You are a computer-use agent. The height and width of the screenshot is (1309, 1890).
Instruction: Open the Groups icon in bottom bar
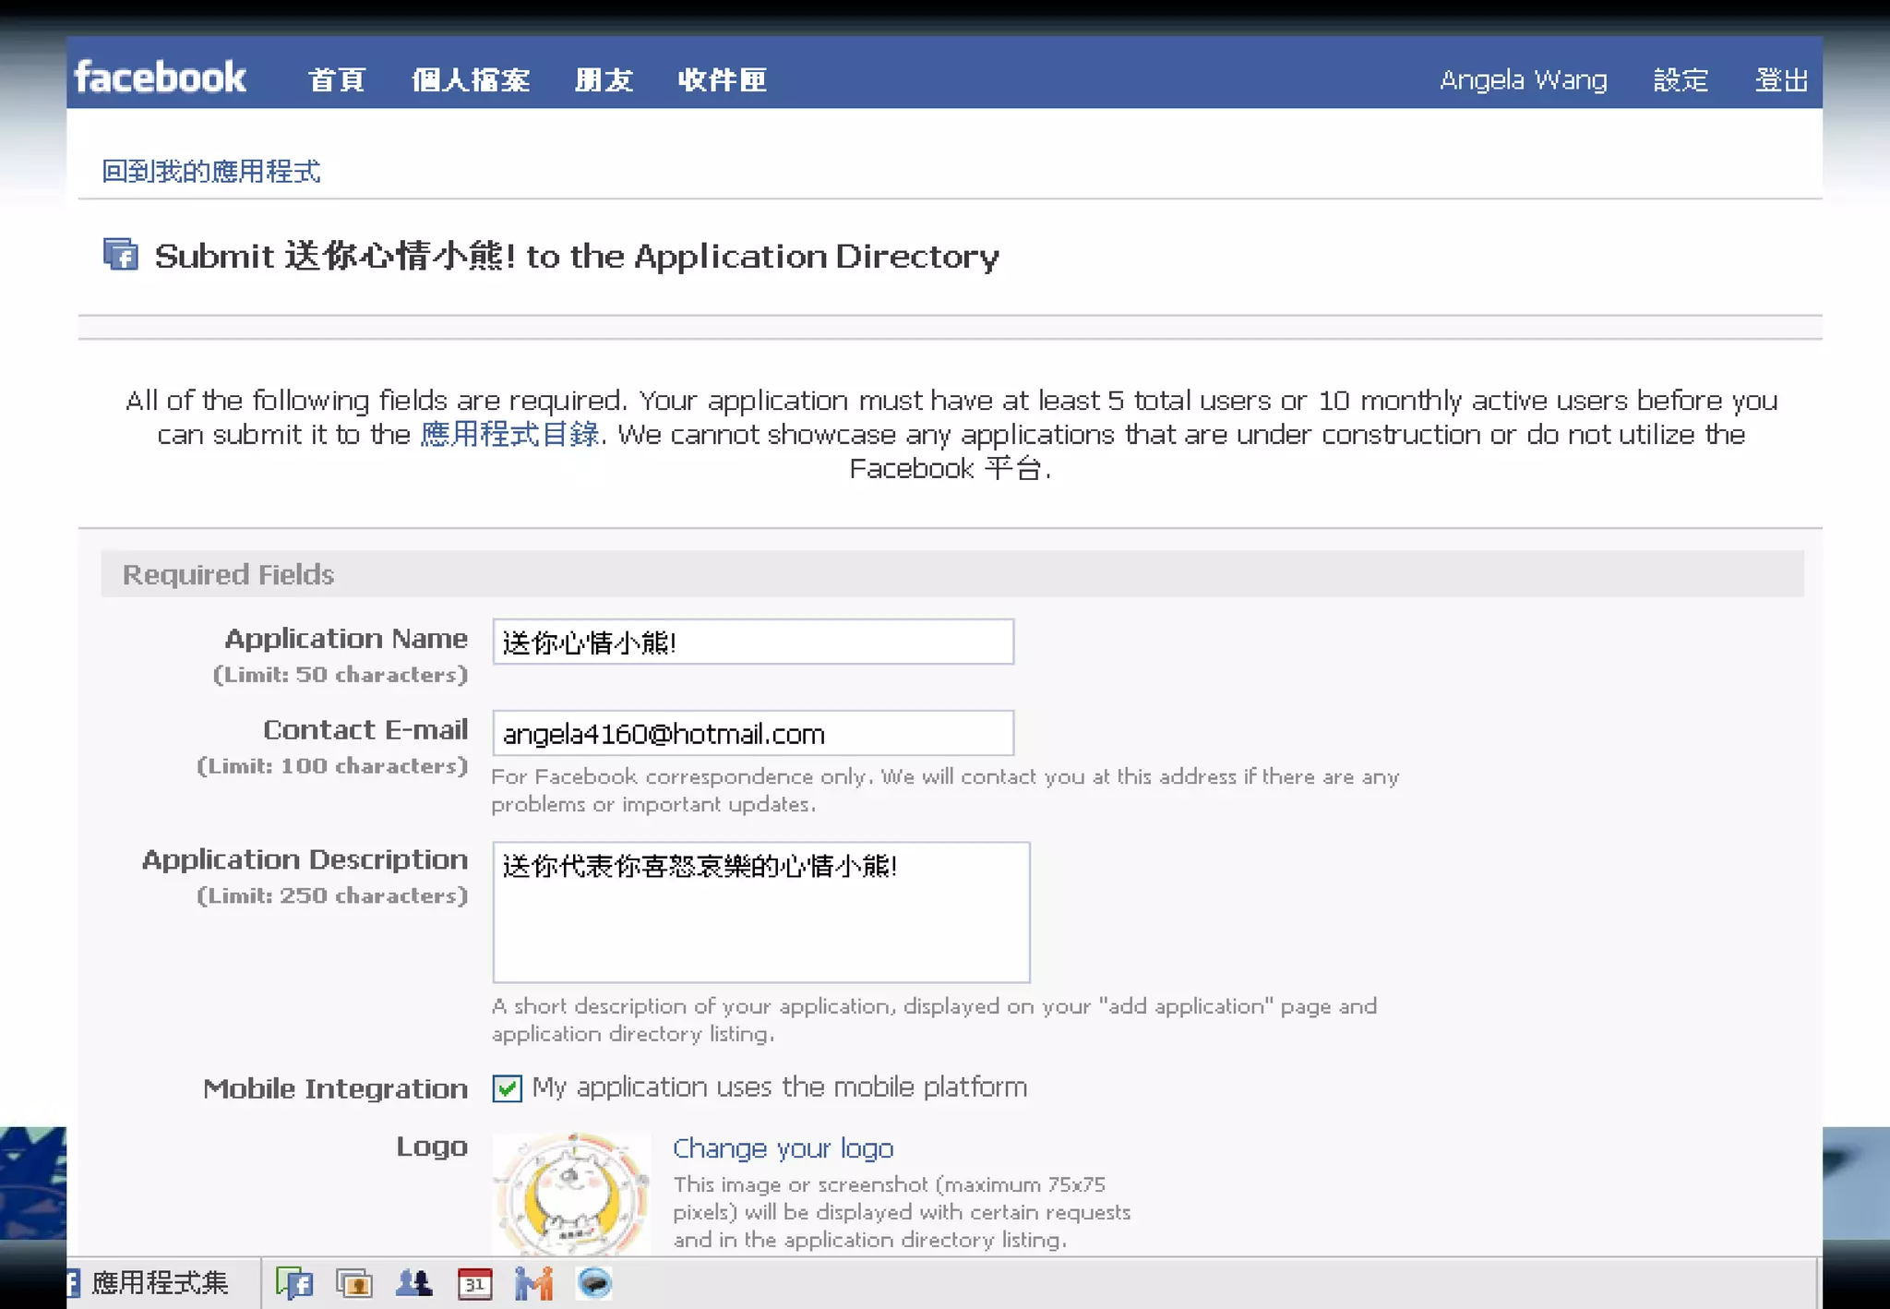[413, 1283]
